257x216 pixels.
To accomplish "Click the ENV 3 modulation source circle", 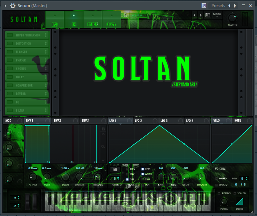I will point(104,121).
